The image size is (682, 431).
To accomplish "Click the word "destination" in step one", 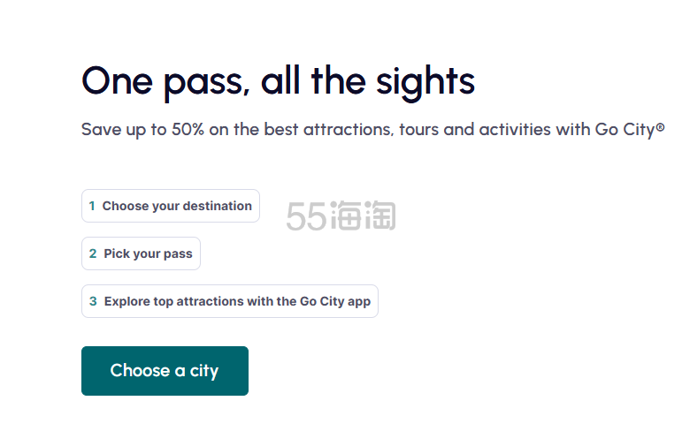I will click(218, 206).
